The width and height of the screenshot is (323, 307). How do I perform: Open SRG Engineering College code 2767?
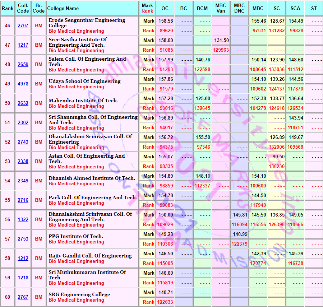pyautogui.click(x=23, y=297)
